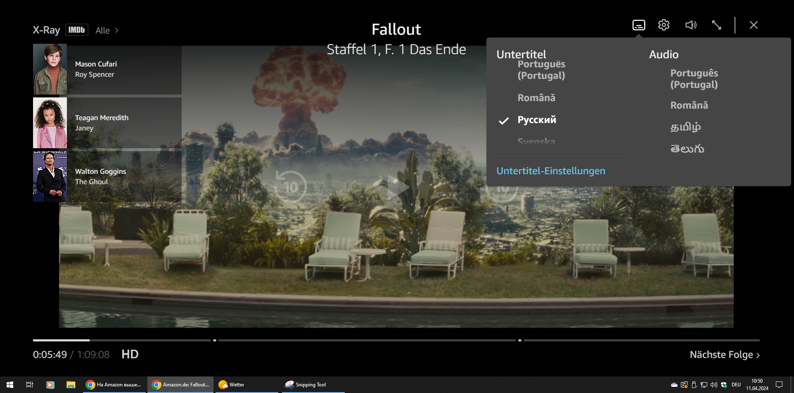Open the Wetter app on the taskbar
The image size is (794, 393).
247,385
